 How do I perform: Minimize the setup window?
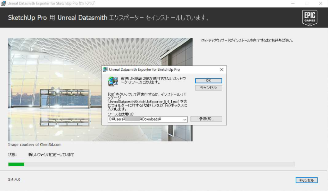click(293, 3)
